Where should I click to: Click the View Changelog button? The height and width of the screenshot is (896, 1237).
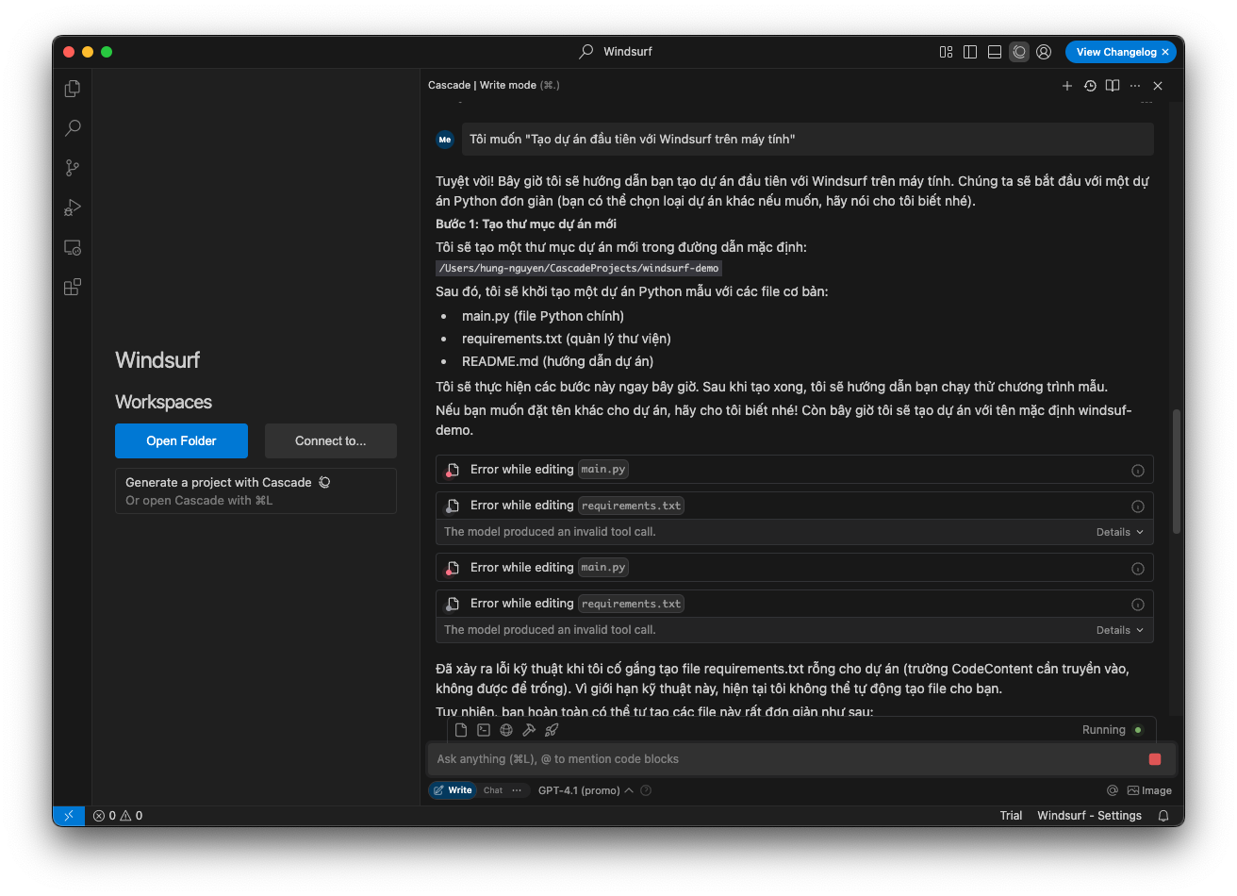click(x=1115, y=52)
